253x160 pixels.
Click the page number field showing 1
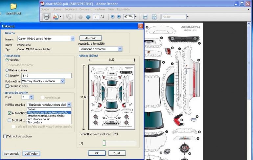coord(96,17)
